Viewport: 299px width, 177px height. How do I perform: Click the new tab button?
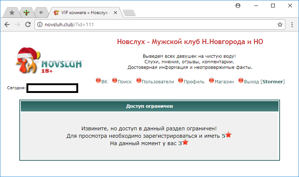pos(128,13)
